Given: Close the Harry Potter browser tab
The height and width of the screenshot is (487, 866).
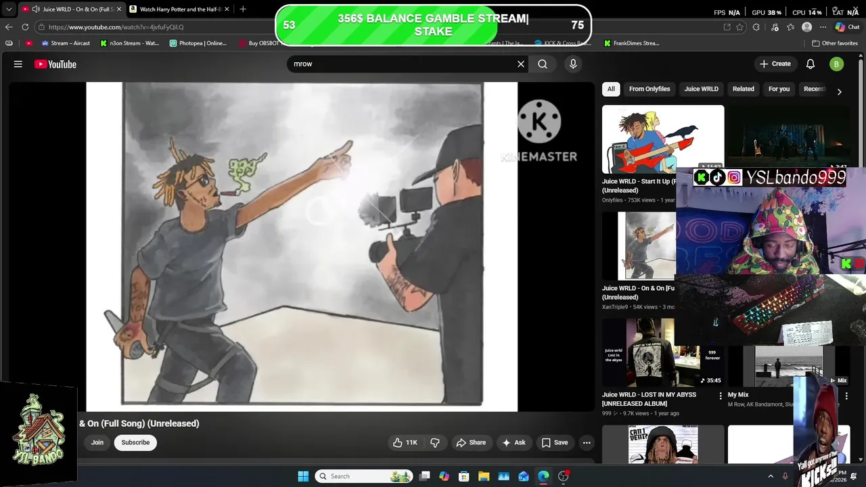Looking at the screenshot, I should tap(227, 9).
